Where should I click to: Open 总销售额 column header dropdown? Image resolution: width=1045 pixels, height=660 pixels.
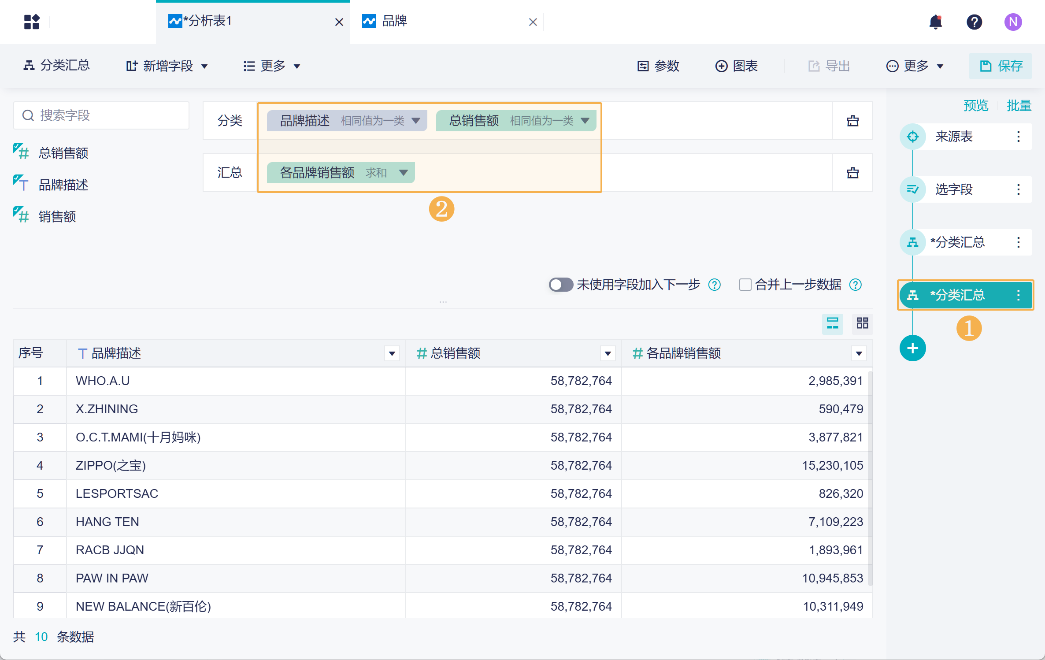pos(608,353)
